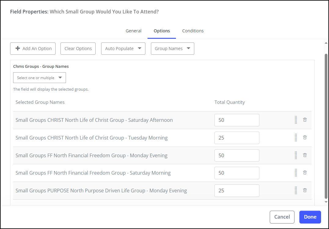The image size is (329, 229).
Task: Click the drag handle beside Tuesday Morning row
Action: [296, 137]
